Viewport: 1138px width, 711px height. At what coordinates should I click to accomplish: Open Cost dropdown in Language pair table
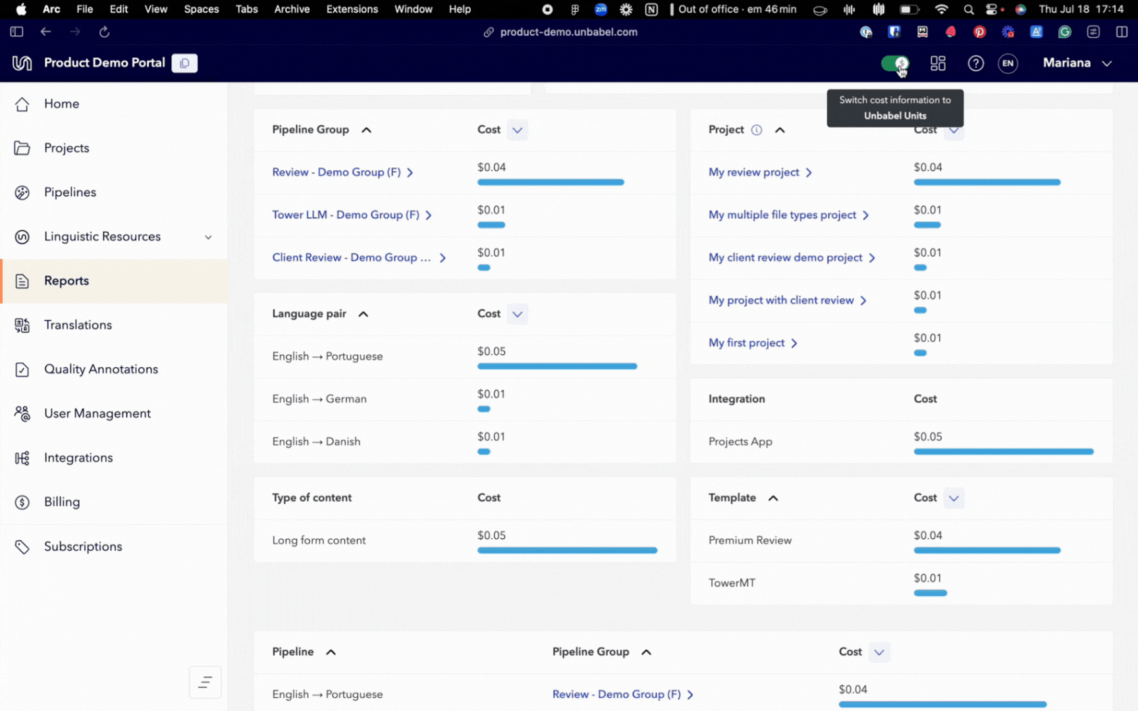pyautogui.click(x=518, y=314)
